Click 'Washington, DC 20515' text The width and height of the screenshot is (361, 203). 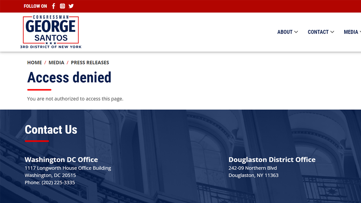[50, 175]
